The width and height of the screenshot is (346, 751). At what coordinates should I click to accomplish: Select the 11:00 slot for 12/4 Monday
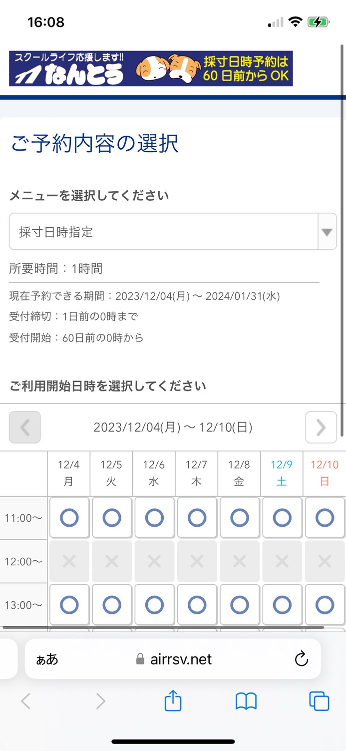coord(69,518)
